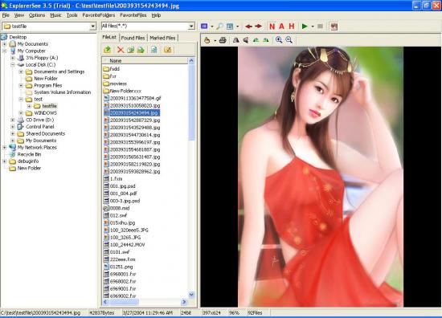This screenshot has height=318, width=442.
Task: Click file list vertical scrollbar down arrow
Action: 191,295
